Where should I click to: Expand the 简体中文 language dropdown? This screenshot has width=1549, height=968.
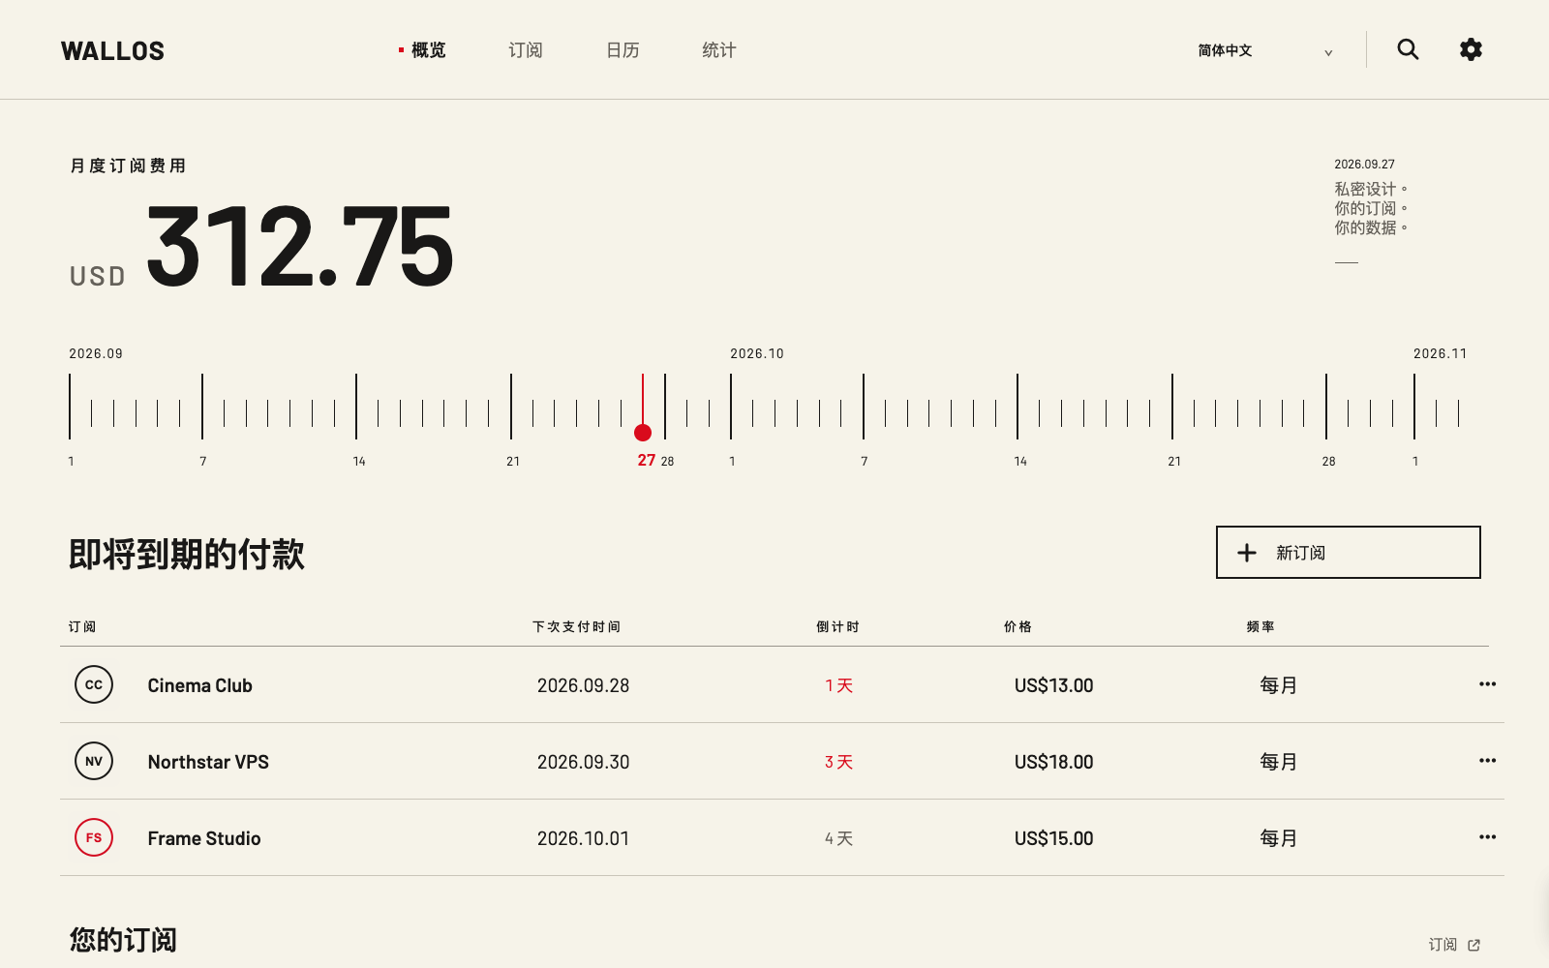1264,50
